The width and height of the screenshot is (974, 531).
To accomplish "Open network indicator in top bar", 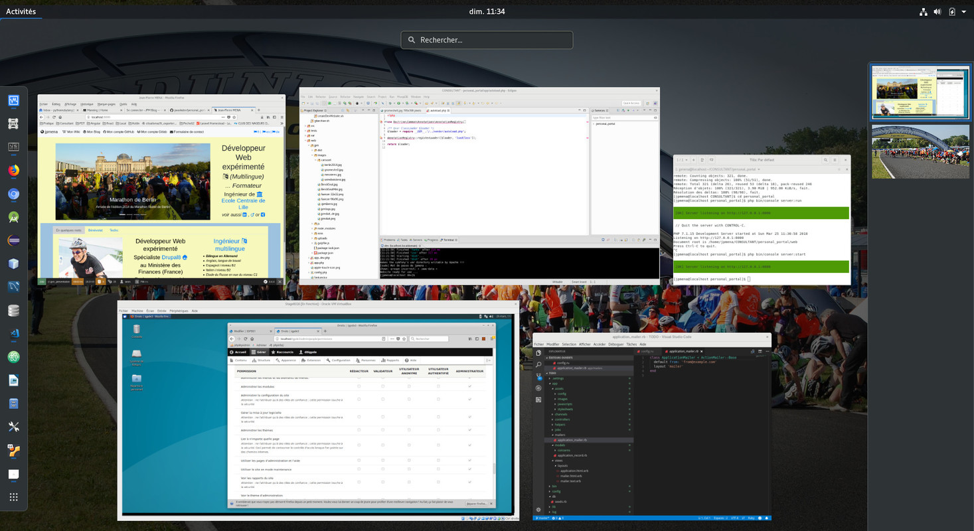I will [923, 11].
